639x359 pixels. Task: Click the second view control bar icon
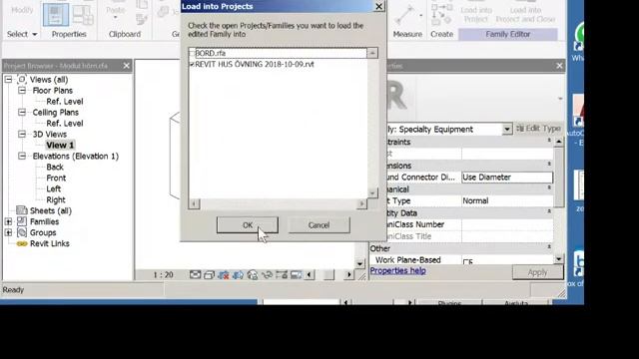(x=209, y=275)
